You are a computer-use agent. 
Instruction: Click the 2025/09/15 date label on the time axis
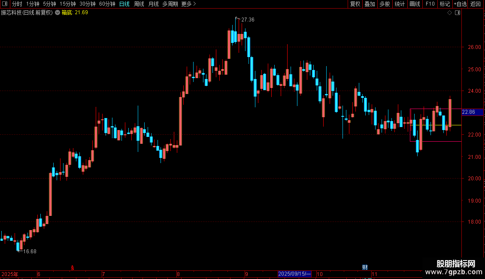pyautogui.click(x=294, y=274)
